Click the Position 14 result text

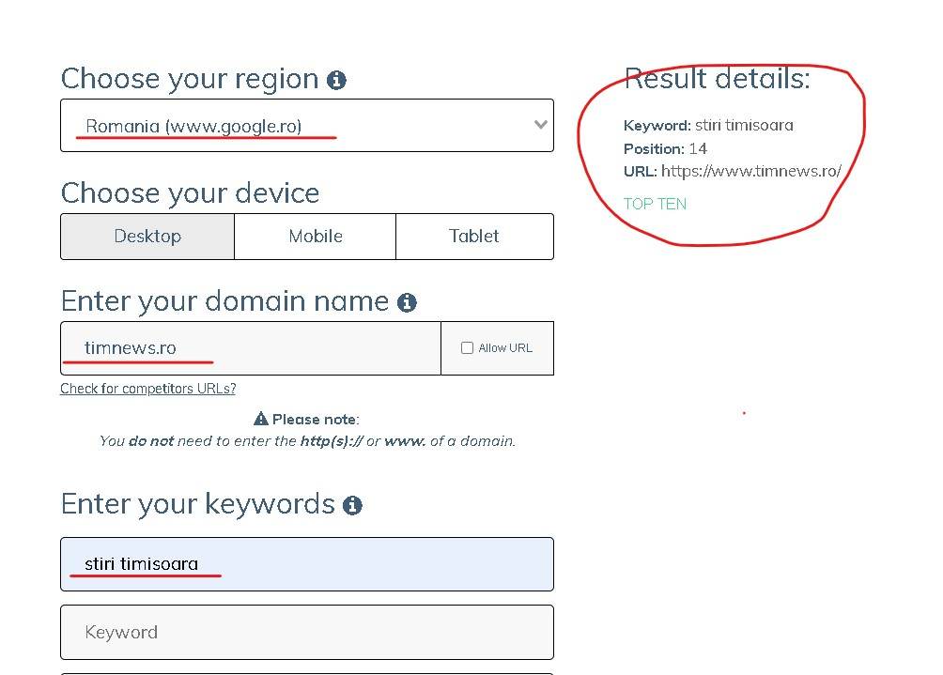coord(665,148)
